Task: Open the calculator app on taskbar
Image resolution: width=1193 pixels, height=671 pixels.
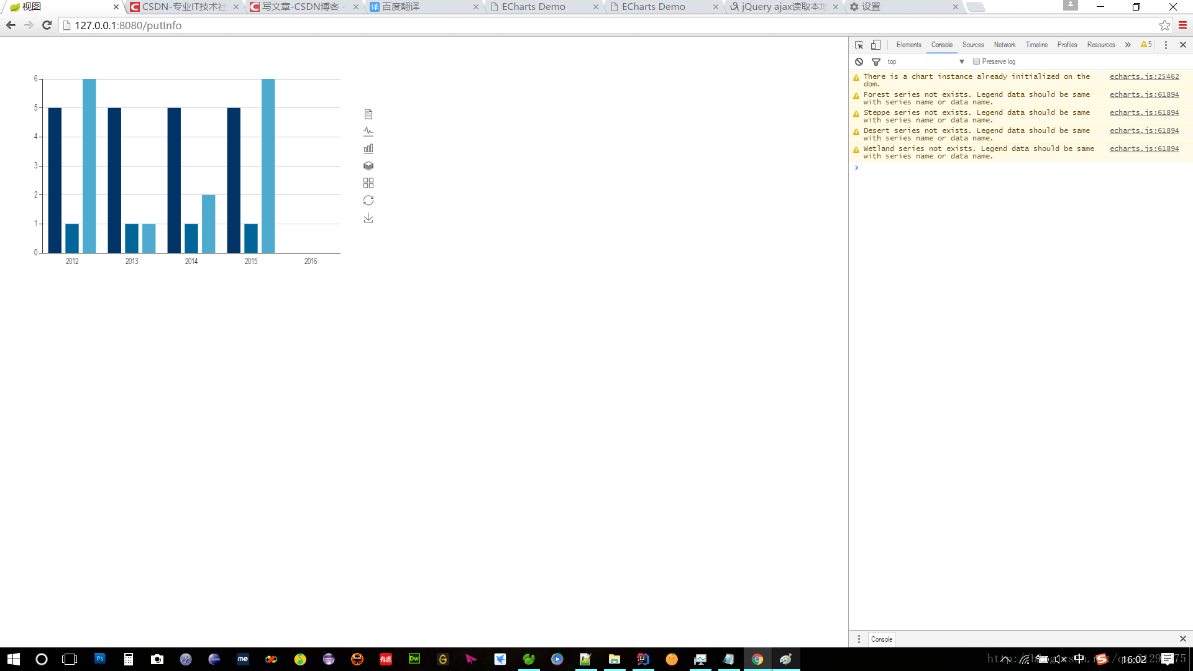Action: coord(129,659)
